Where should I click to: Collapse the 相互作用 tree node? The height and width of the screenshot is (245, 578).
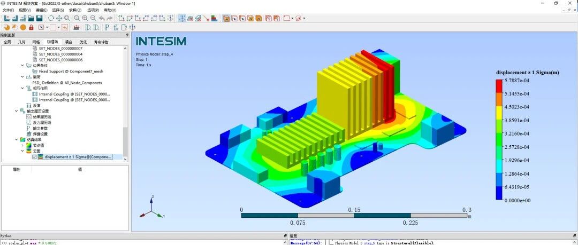tap(23, 88)
